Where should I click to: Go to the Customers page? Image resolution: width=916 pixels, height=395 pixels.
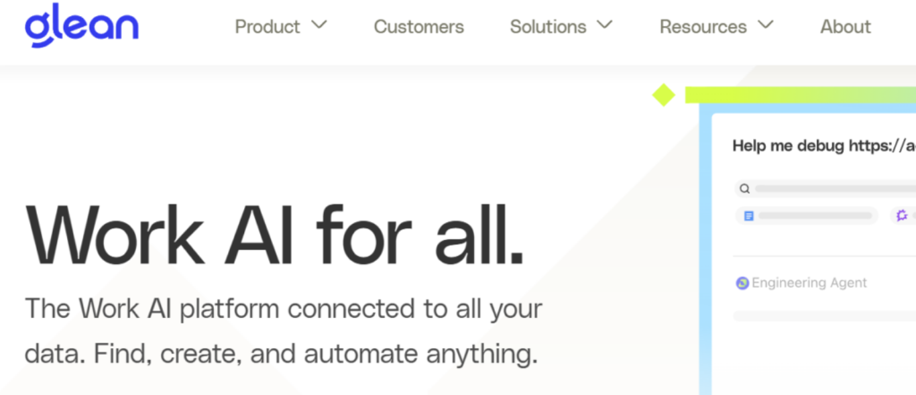point(419,27)
